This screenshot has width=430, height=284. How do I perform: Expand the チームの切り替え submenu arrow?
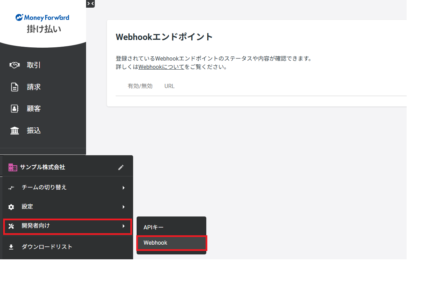pos(123,188)
